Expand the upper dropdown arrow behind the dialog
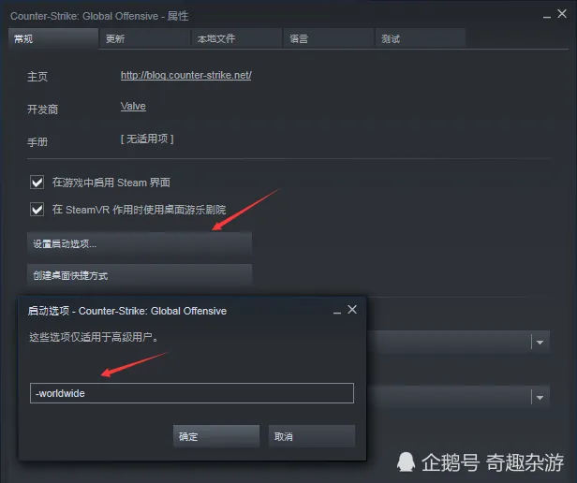This screenshot has height=483, width=577. point(540,342)
